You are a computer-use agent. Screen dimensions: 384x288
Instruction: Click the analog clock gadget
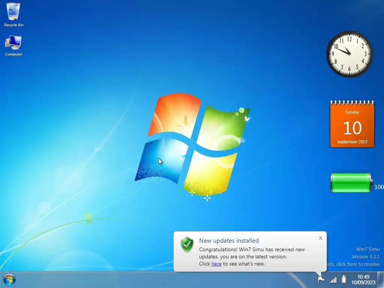point(349,54)
